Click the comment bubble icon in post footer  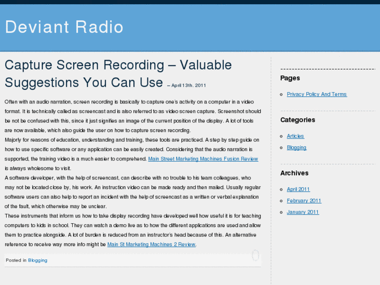tap(256, 255)
